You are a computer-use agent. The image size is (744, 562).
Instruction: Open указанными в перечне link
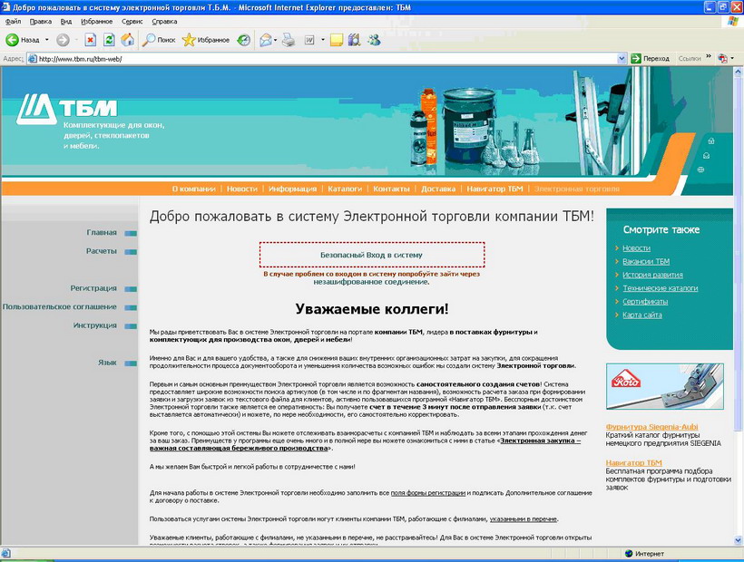click(523, 518)
